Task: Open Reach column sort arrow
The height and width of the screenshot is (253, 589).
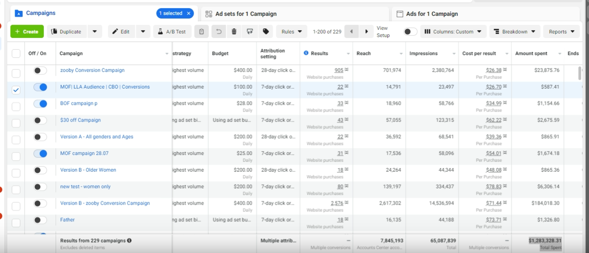Action: (x=401, y=54)
